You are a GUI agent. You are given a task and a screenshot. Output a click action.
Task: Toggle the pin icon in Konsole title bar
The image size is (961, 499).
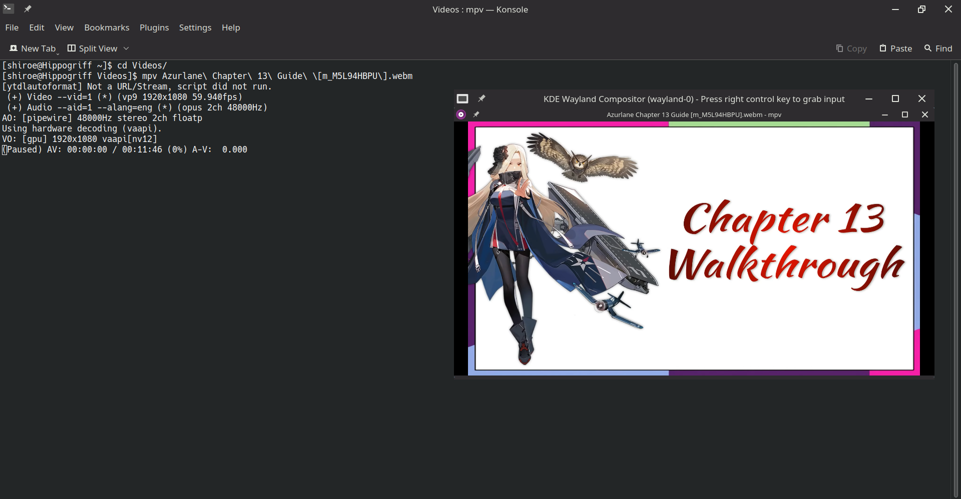[x=28, y=9]
